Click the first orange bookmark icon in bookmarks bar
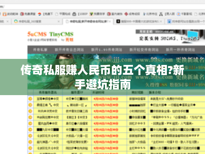This screenshot has height=154, width=205. point(5,14)
